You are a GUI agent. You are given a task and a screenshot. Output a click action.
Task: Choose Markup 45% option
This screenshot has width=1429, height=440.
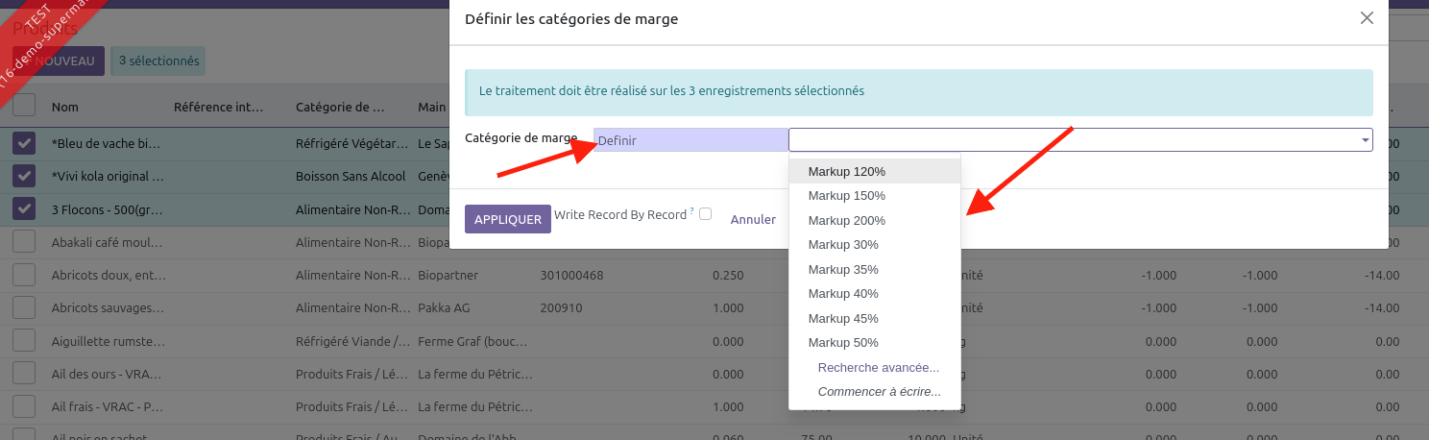pyautogui.click(x=843, y=318)
